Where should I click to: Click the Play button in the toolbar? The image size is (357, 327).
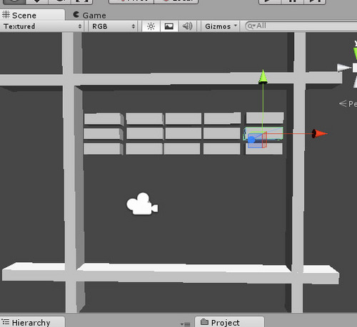coord(270,1)
